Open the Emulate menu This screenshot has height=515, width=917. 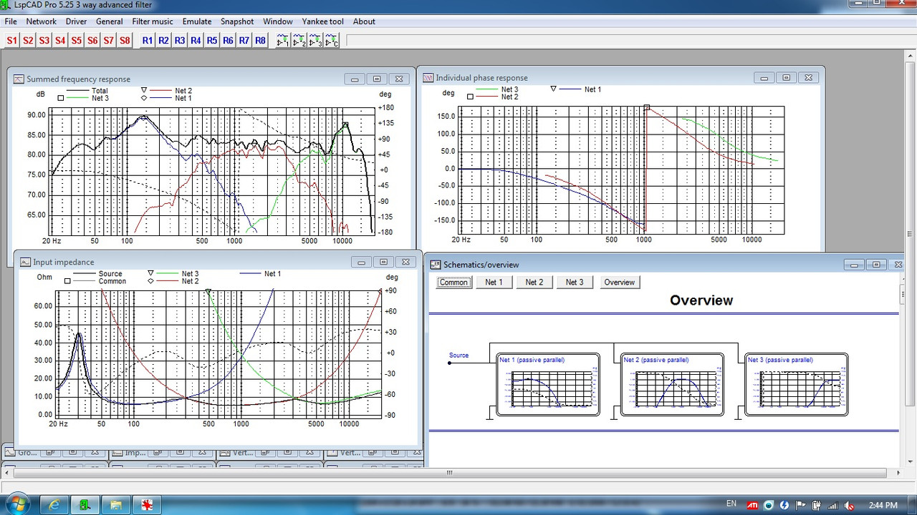point(197,21)
